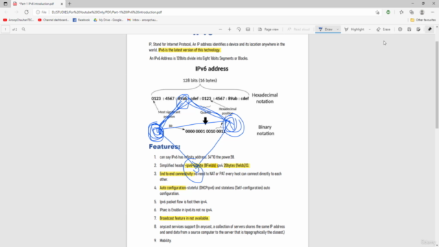The height and width of the screenshot is (247, 439).
Task: Click the page number input box
Action: (5, 30)
